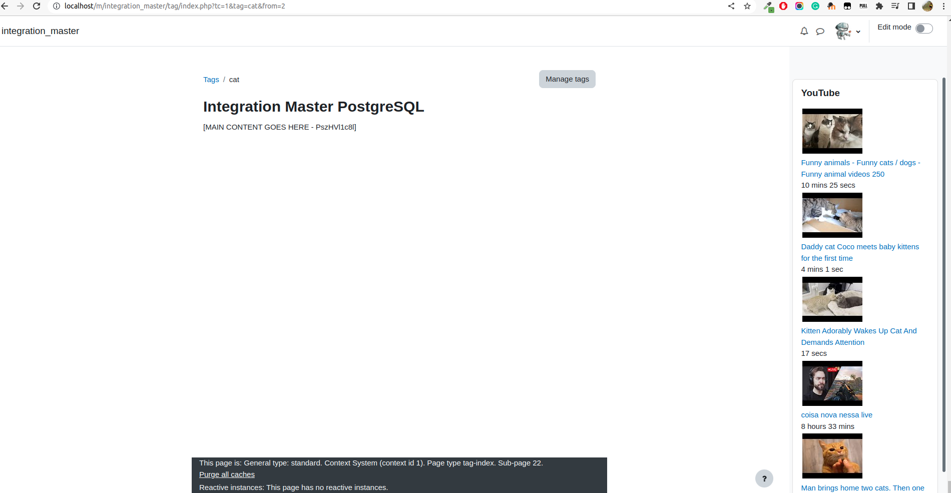Click the robot user avatar

(x=843, y=31)
